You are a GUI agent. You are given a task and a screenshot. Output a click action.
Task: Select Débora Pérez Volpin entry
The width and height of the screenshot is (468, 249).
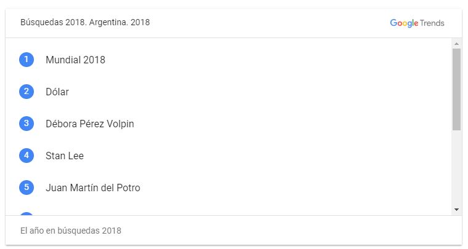[90, 124]
